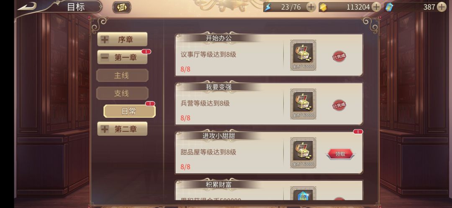The height and width of the screenshot is (208, 452).
Task: Add gold coins with the plus button
Action: pos(376,7)
